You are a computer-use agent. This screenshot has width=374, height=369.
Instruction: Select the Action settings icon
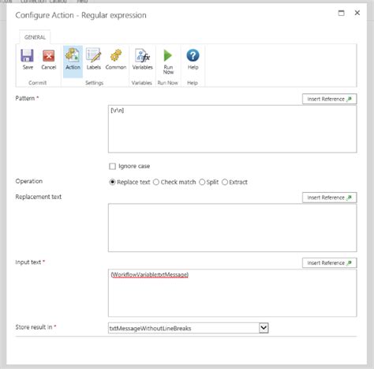pyautogui.click(x=73, y=55)
